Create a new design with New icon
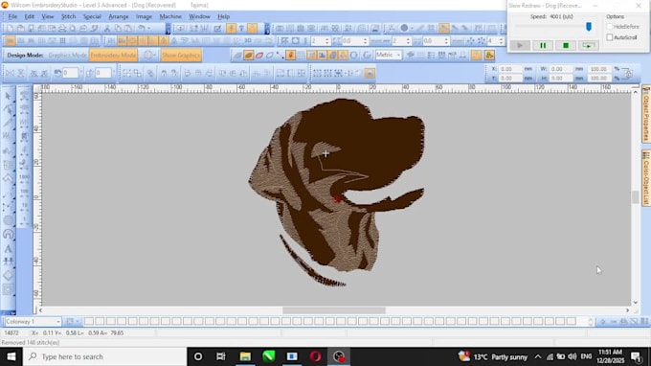The image size is (651, 366). [x=10, y=28]
